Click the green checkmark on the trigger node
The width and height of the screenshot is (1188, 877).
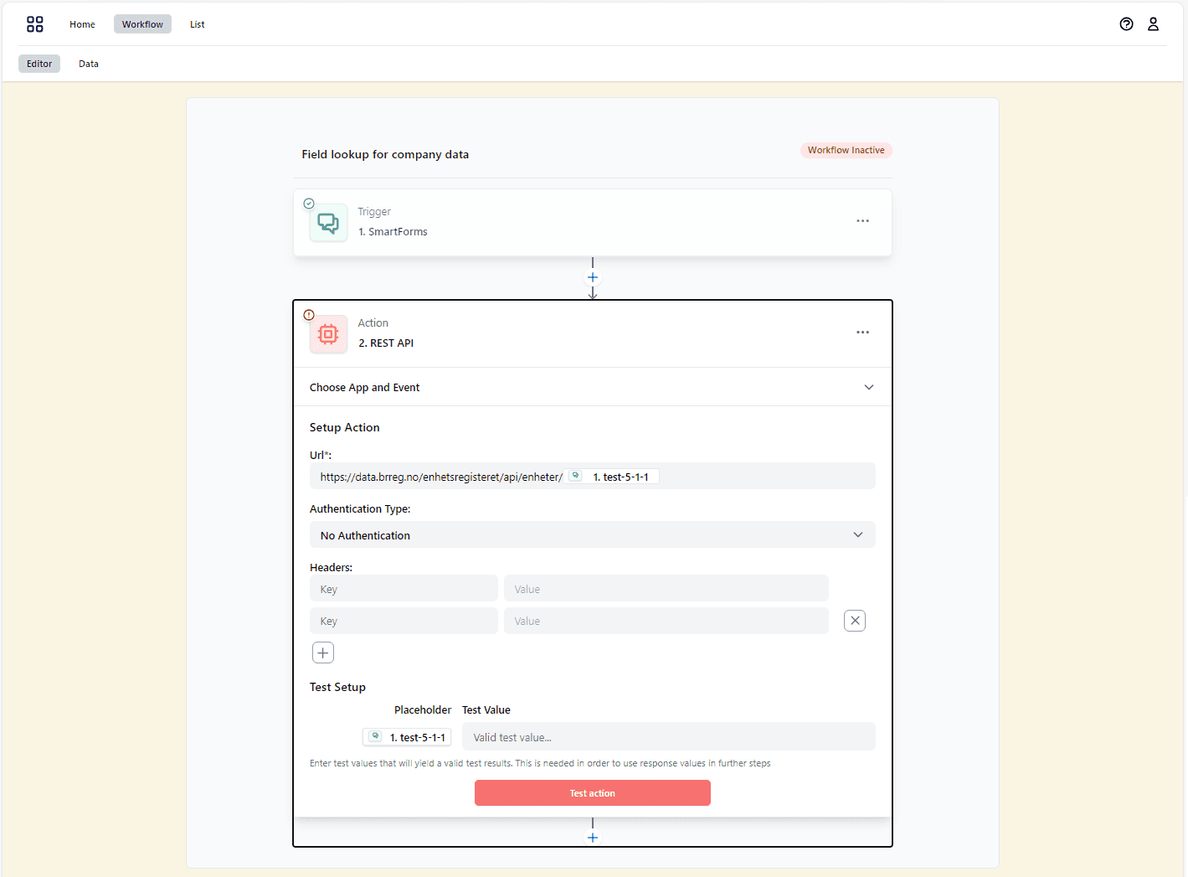click(x=309, y=203)
